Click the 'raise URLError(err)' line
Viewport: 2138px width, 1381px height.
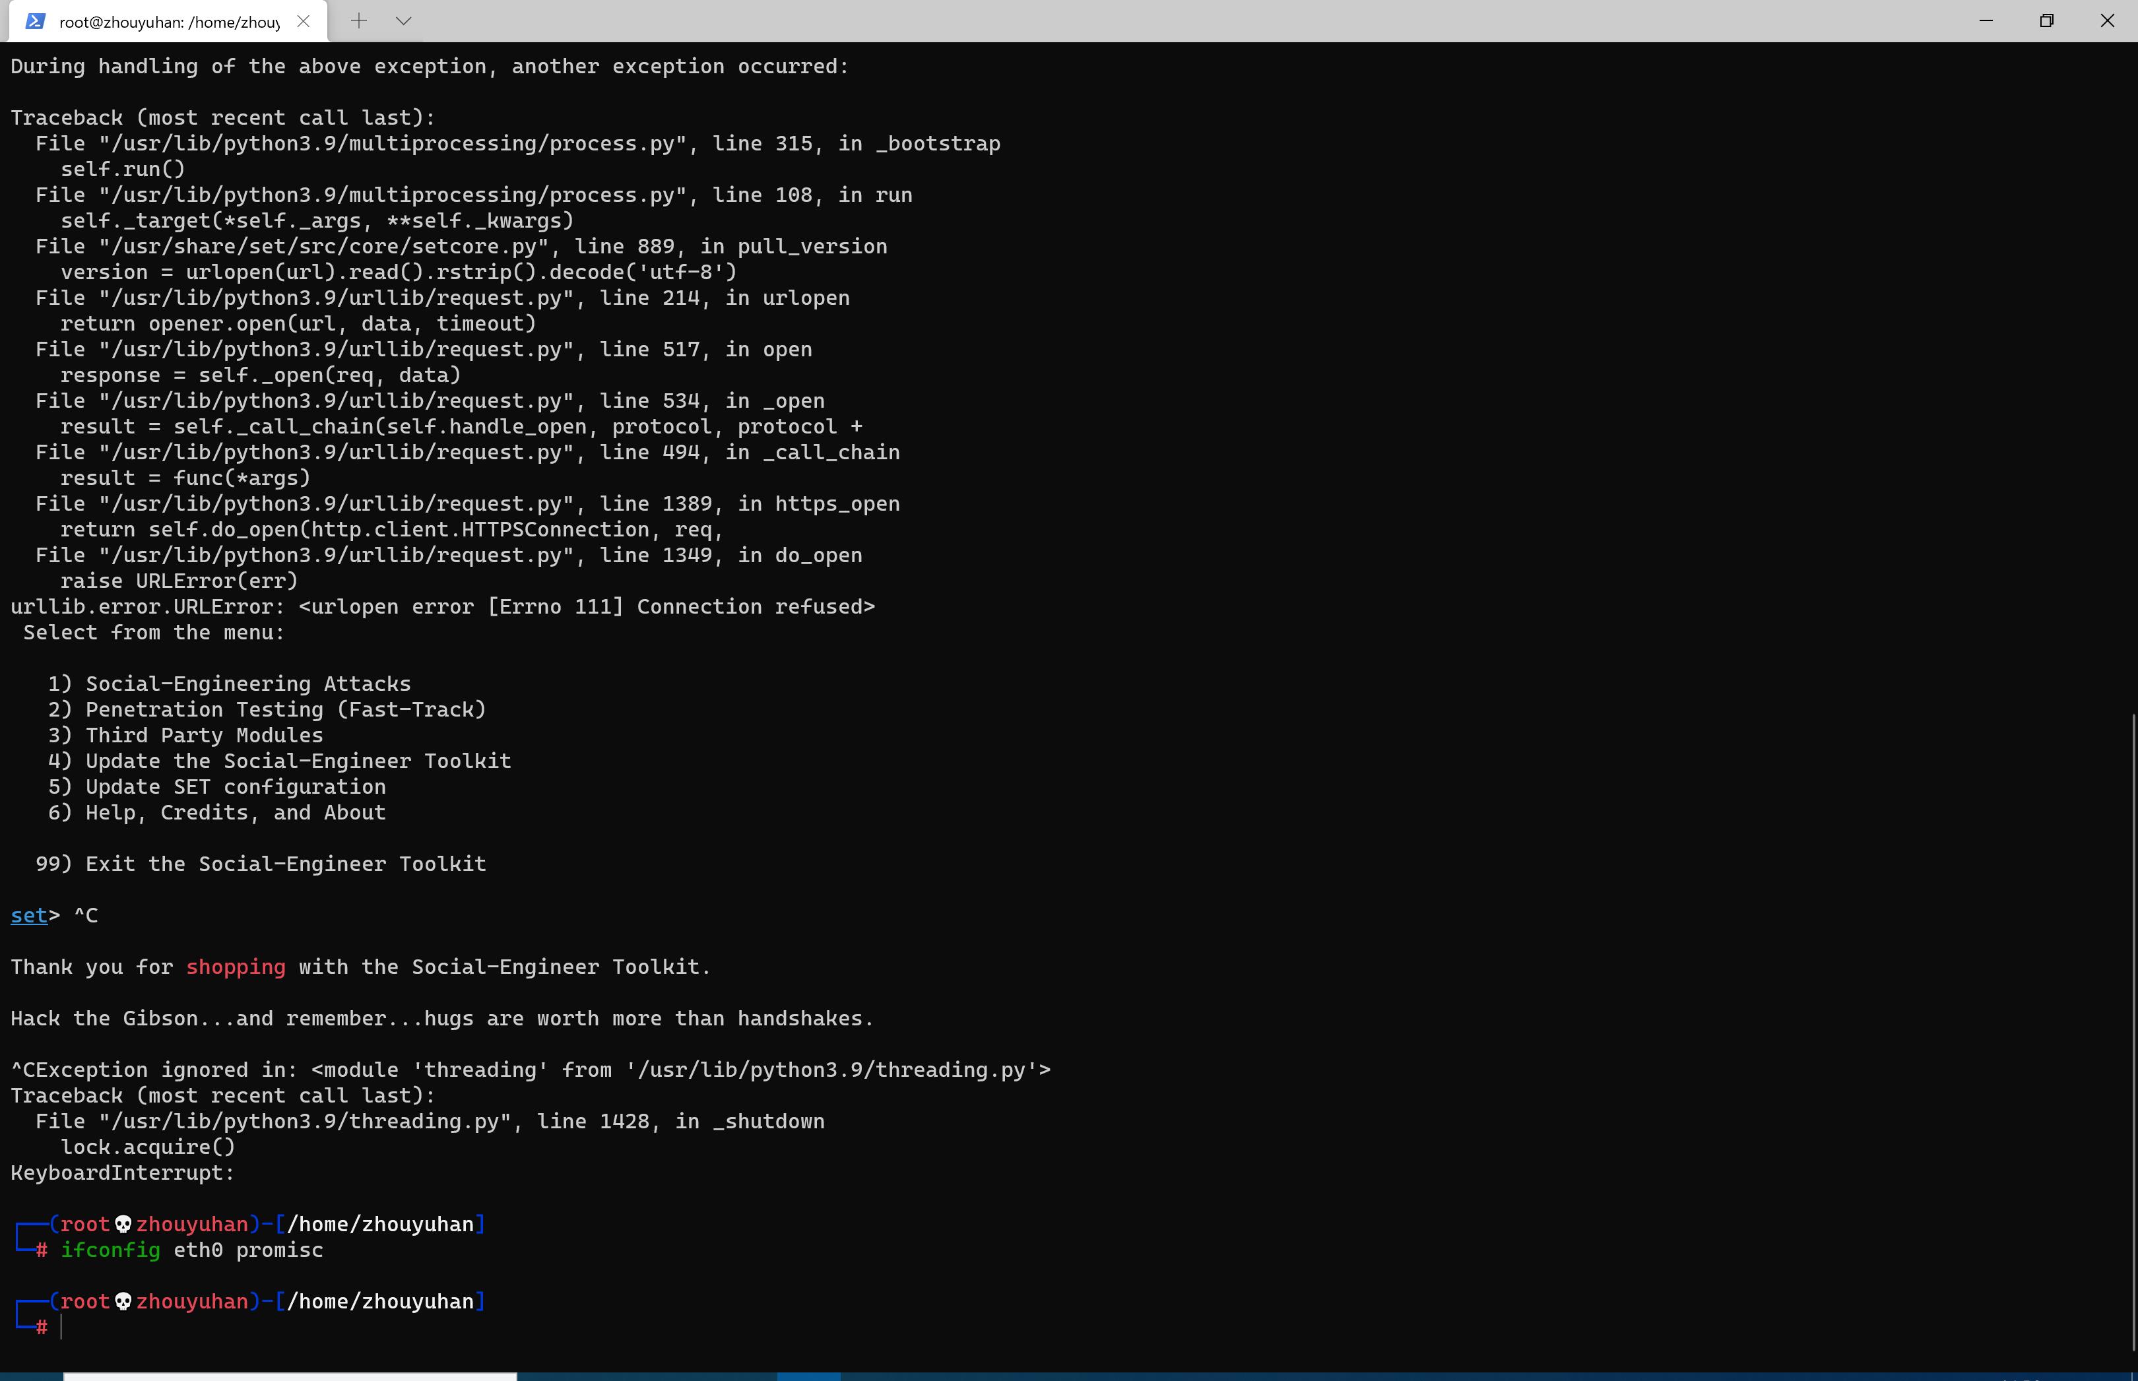(179, 581)
